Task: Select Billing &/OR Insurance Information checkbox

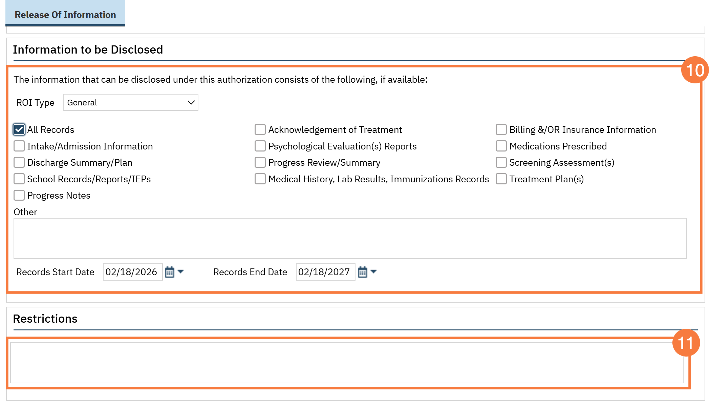Action: point(501,129)
